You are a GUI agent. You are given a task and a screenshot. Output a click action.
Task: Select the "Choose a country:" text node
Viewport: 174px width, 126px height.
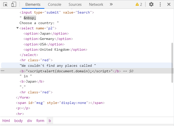pyautogui.click(x=39, y=23)
